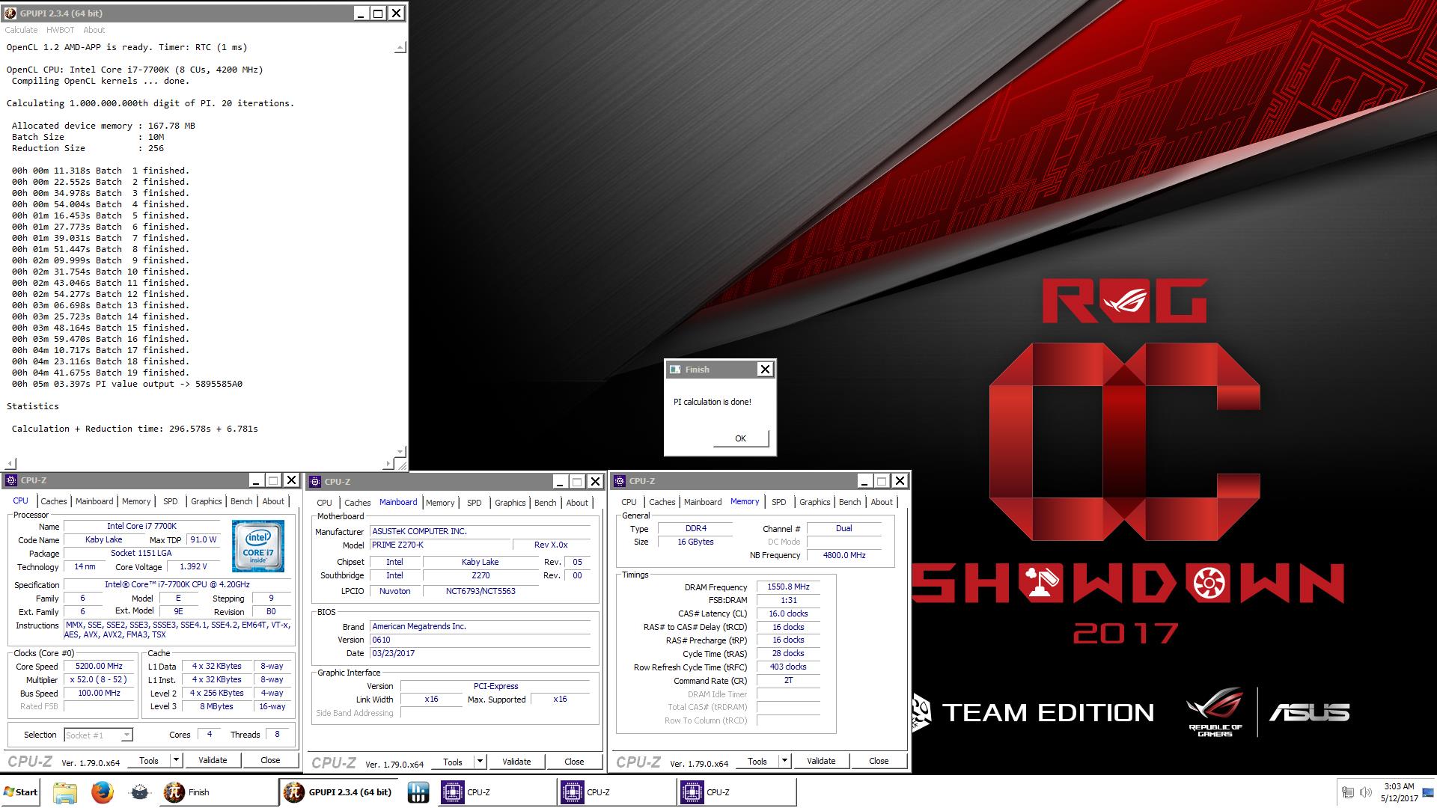Click the third pinned taskbar application icon

pos(139,792)
